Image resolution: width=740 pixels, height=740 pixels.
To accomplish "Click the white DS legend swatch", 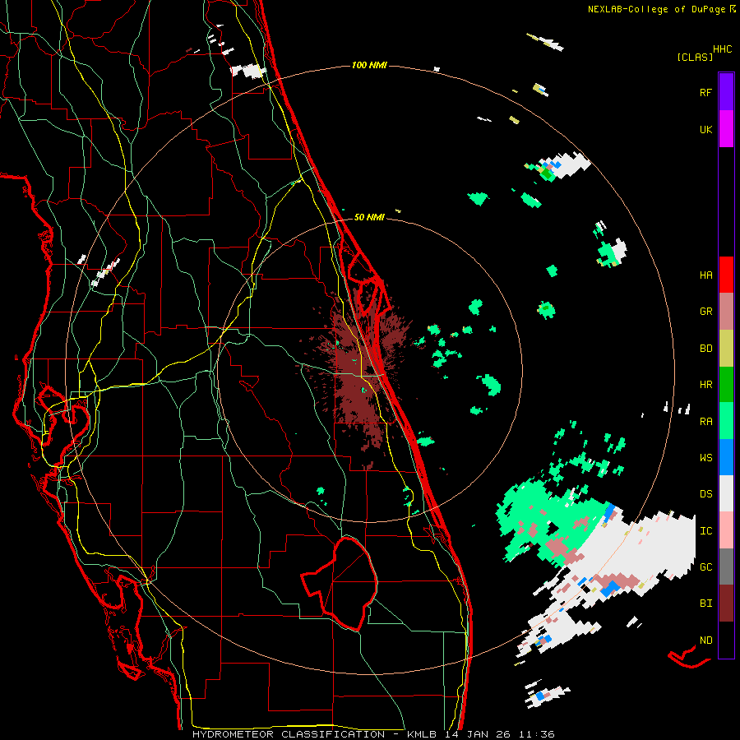I will (726, 493).
